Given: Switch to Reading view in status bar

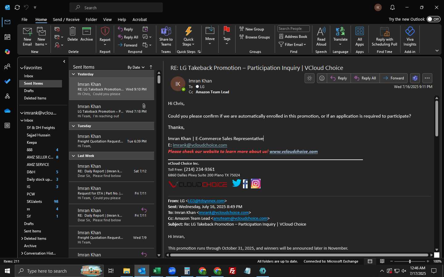Looking at the screenshot, I should 382,261.
